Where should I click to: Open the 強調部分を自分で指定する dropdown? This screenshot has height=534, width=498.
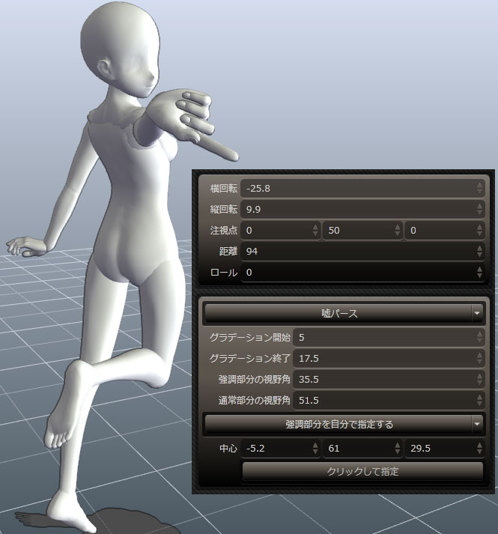[x=477, y=424]
